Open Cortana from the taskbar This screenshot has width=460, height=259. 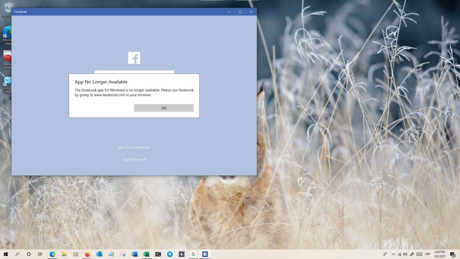click(x=29, y=254)
